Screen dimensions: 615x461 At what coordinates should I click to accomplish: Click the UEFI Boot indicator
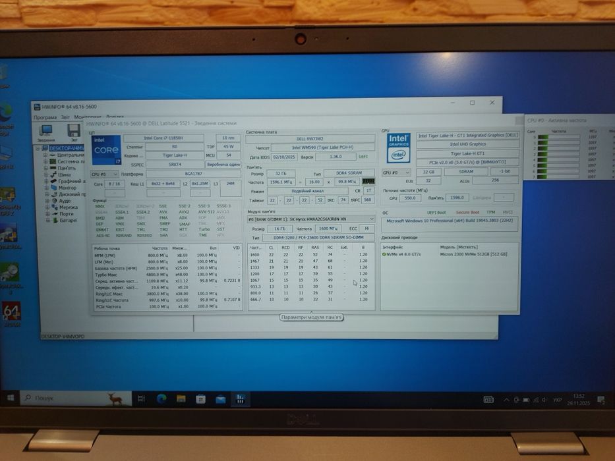(x=436, y=212)
